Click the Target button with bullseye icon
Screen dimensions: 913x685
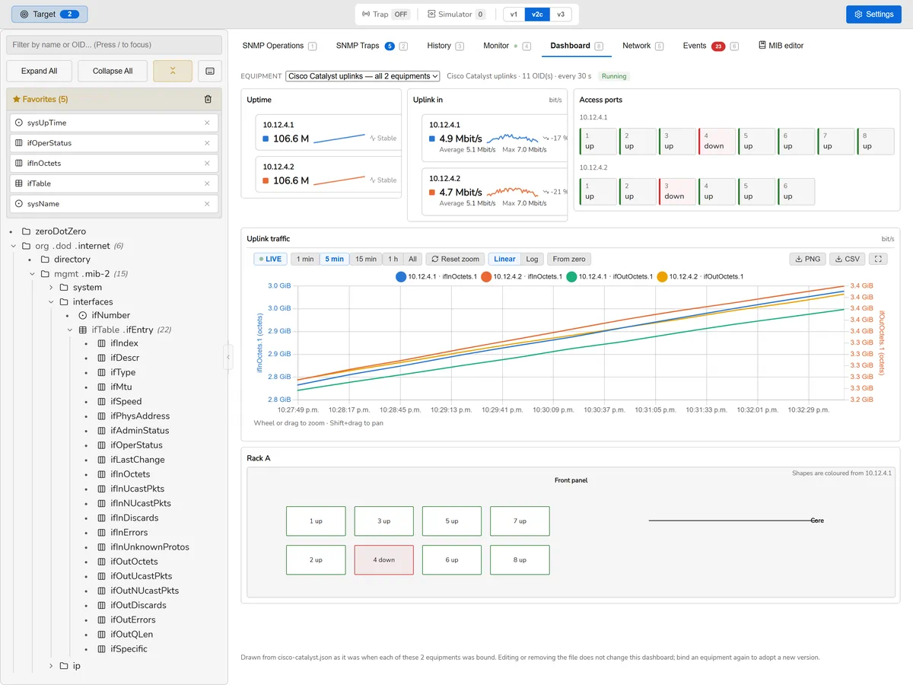click(49, 14)
